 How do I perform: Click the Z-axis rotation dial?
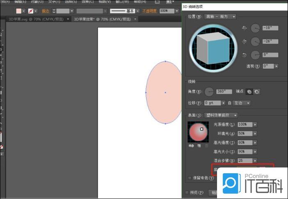(255, 54)
